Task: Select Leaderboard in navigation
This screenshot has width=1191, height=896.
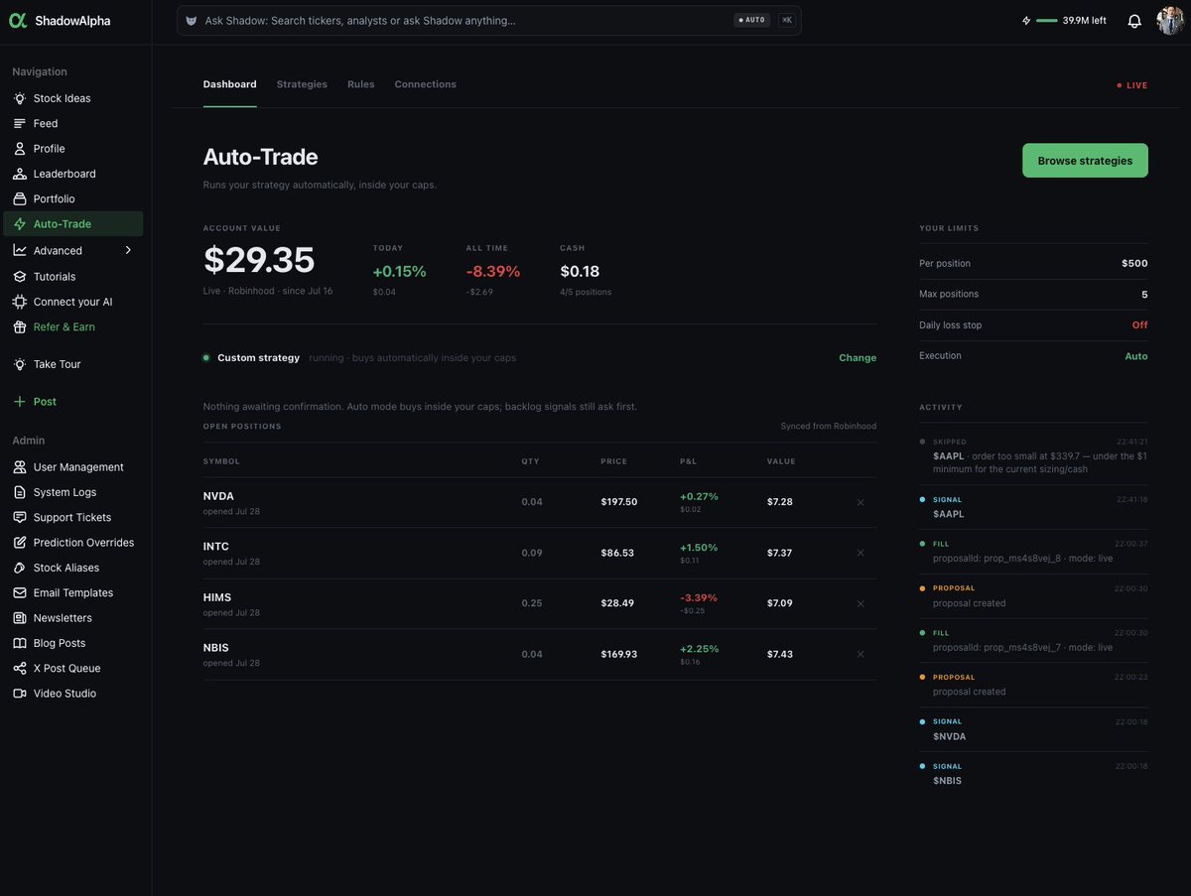Action: click(73, 174)
